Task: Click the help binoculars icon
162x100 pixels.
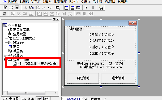Action: point(101,8)
